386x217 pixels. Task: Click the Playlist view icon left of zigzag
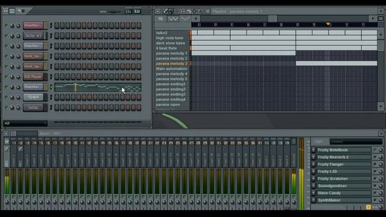tap(161, 19)
